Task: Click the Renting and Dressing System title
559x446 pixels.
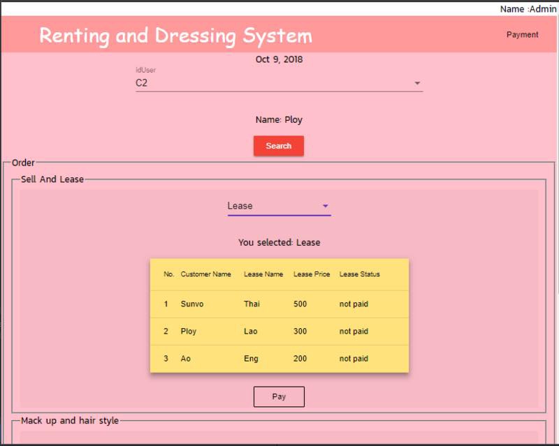Action: click(175, 36)
